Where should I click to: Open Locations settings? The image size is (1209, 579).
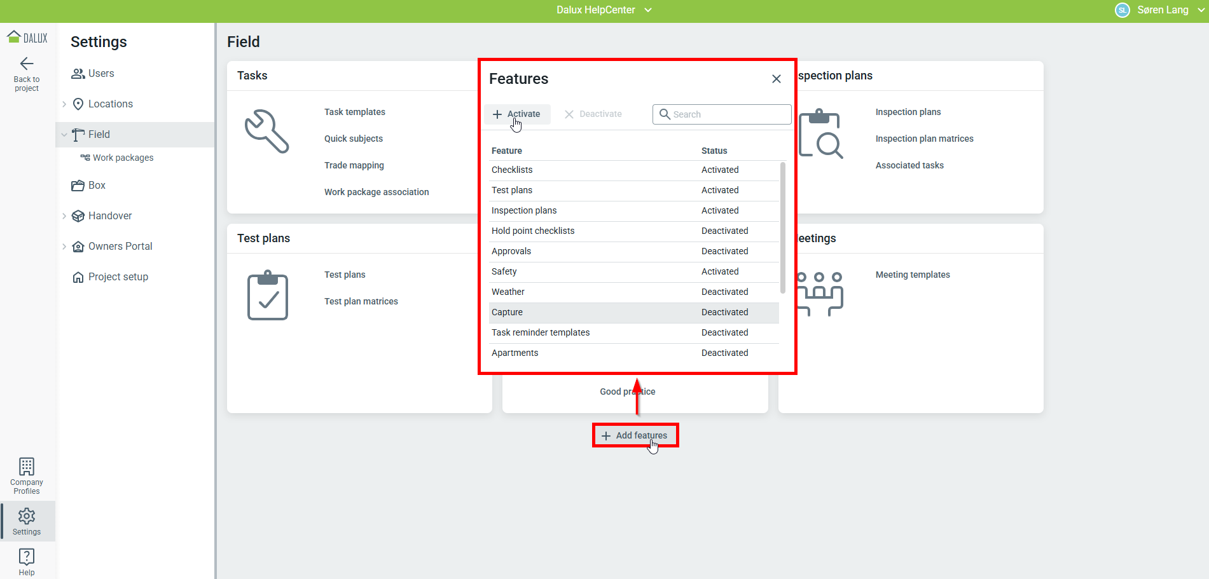pos(111,104)
